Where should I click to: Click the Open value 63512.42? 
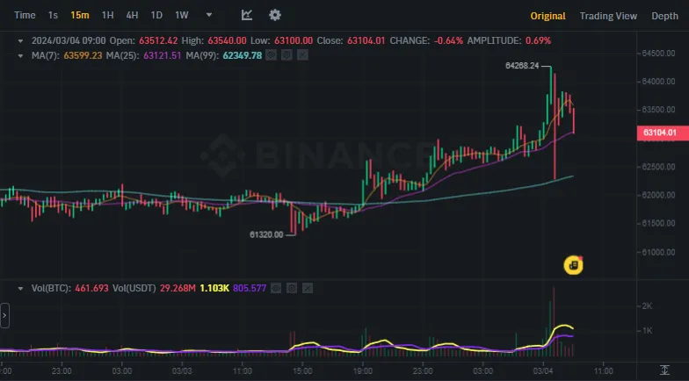tap(158, 40)
